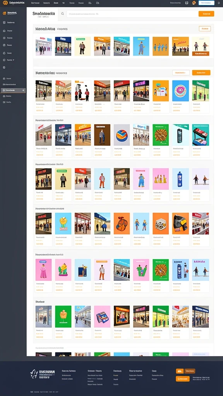Click the orange button in the second section header
The width and height of the screenshot is (223, 396).
pos(201,73)
